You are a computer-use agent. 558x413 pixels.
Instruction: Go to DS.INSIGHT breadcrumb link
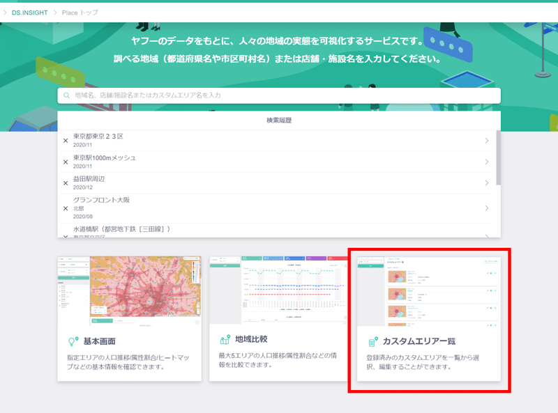(x=29, y=13)
